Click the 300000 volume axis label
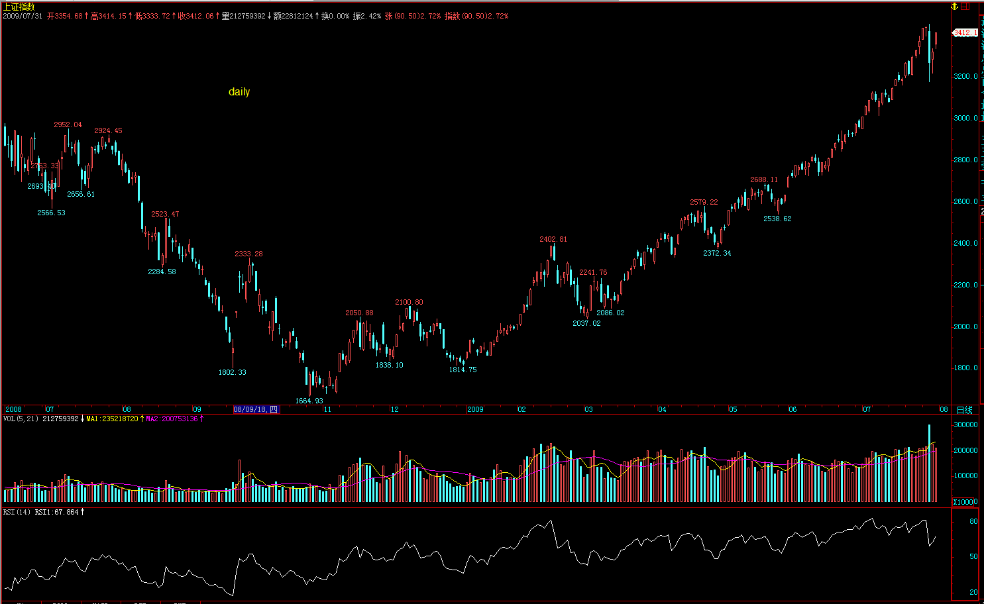The width and height of the screenshot is (984, 604). [965, 425]
